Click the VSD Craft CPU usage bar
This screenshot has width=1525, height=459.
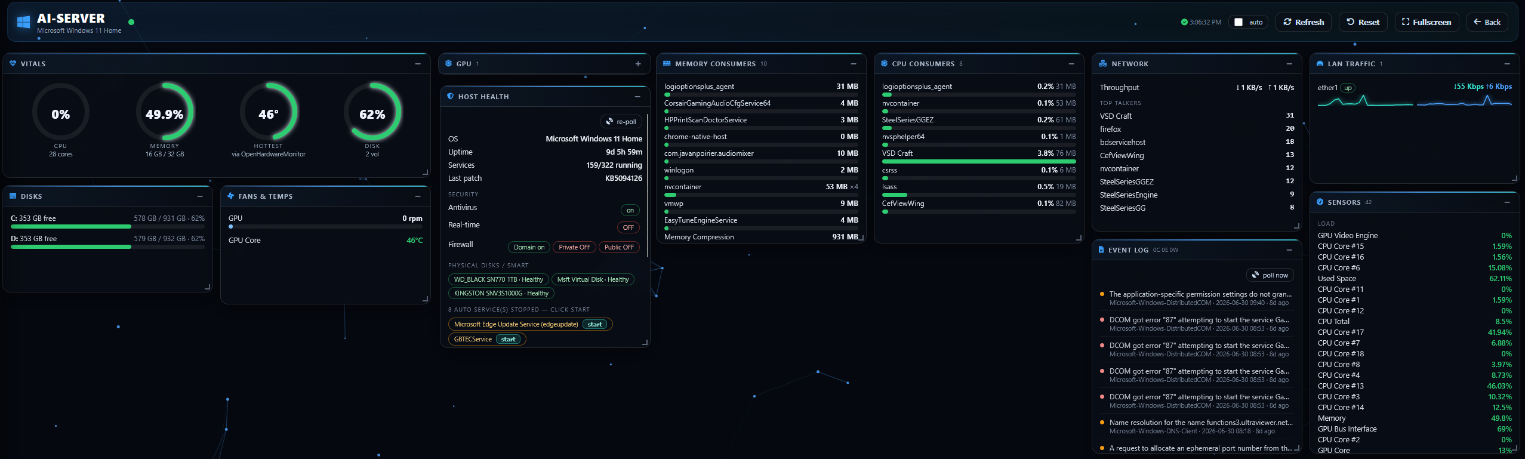(x=979, y=161)
